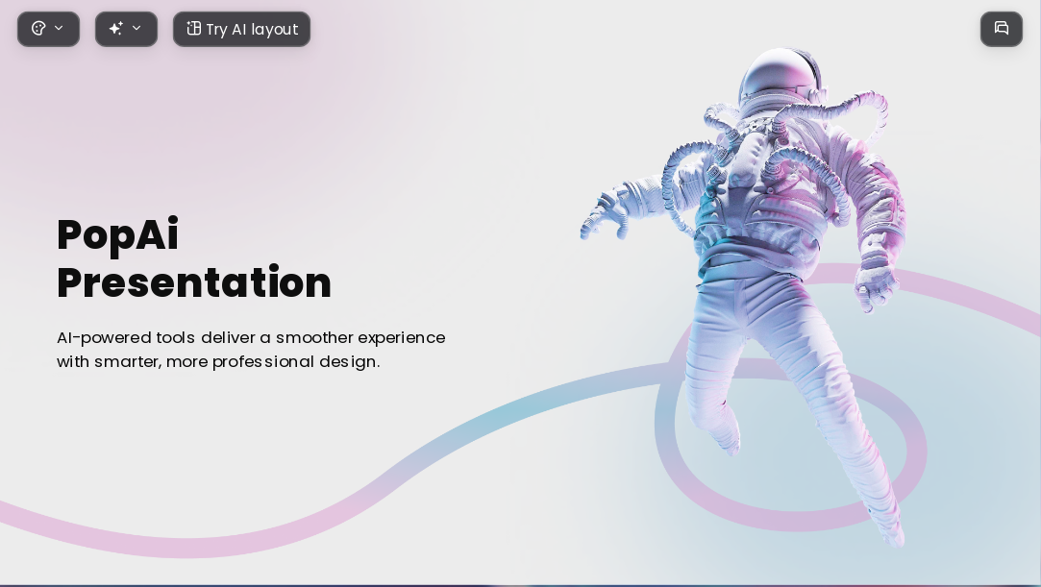Viewport: 1041px width, 587px height.
Task: Select the PopAi Presentation title text
Action: tap(194, 258)
